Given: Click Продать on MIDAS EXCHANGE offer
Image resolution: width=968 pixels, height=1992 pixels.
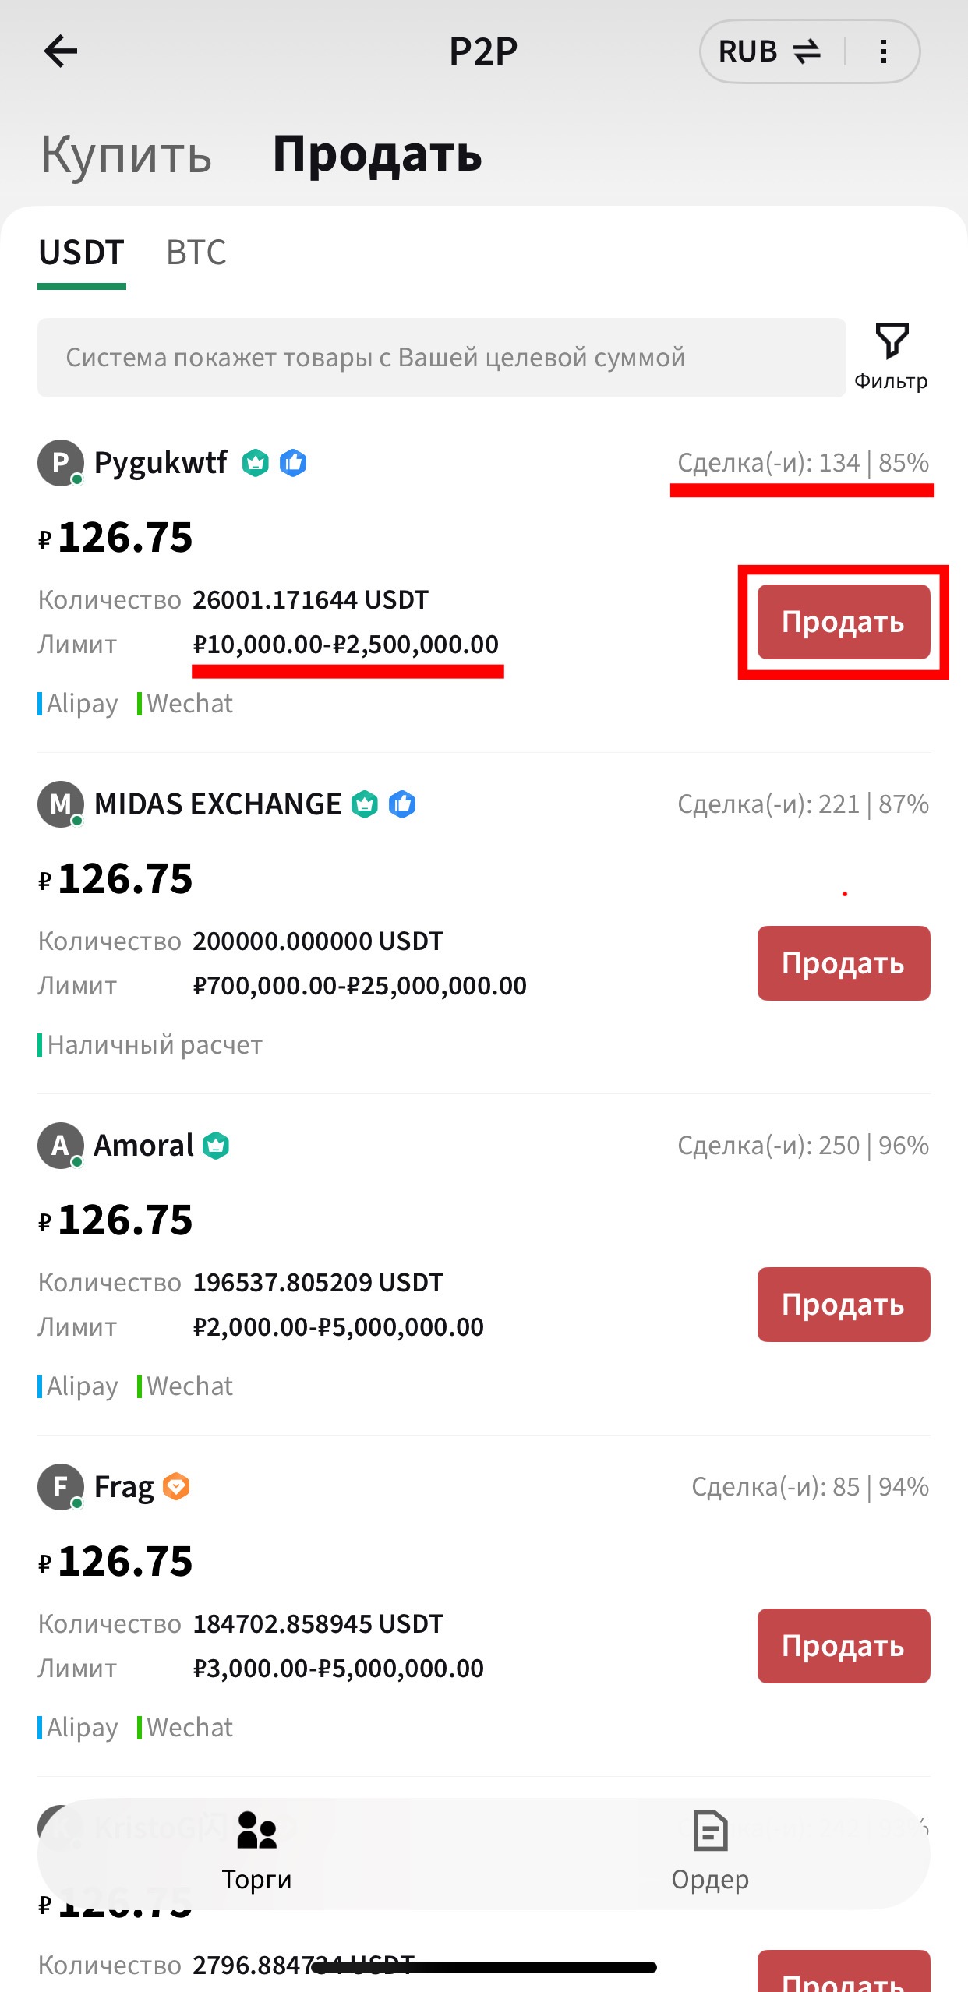Looking at the screenshot, I should click(x=843, y=963).
